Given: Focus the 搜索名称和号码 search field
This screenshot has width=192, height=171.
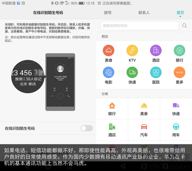Looking at the screenshot, I should tap(140, 26).
